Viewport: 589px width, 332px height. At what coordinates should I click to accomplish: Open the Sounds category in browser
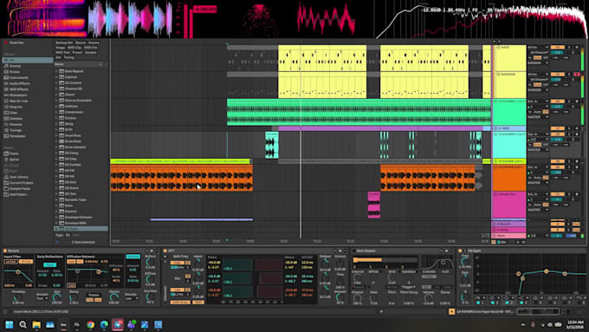(15, 66)
